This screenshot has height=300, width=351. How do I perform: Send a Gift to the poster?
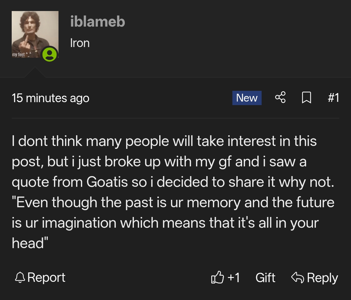coord(265,278)
